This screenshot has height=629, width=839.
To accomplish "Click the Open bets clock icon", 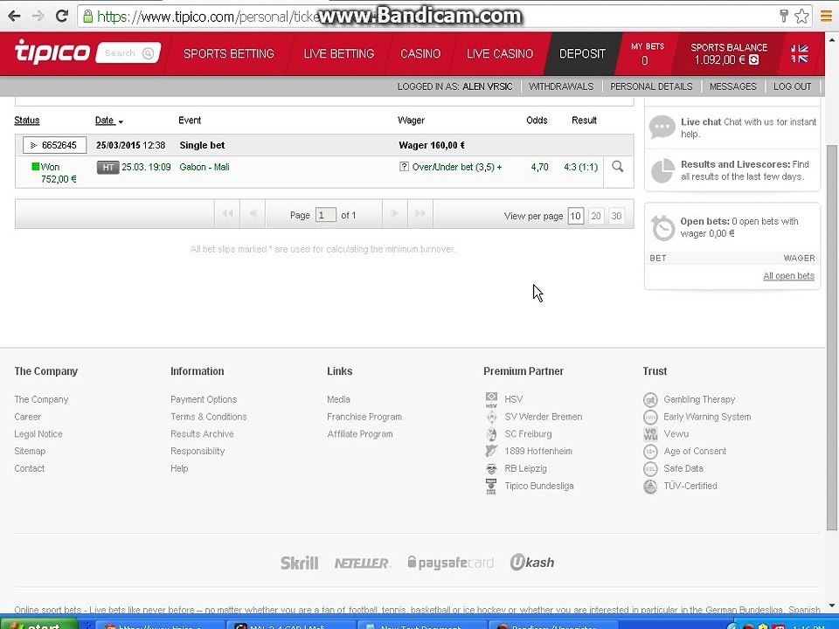I will coord(663,228).
